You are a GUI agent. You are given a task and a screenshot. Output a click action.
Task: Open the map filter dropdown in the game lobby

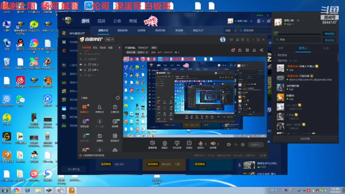coord(230,30)
